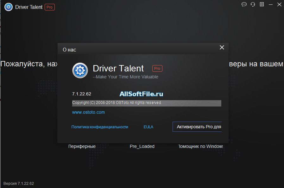Minimize the Driver Talent window
This screenshot has width=284, height=188.
(271, 4)
